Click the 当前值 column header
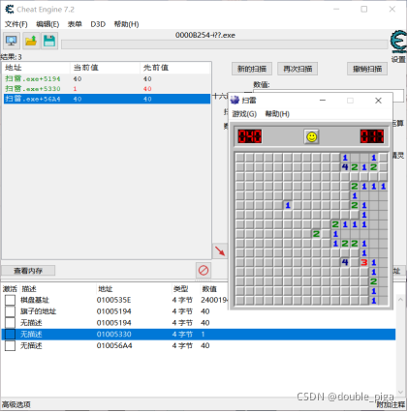Screen dimensions: 408x412 pyautogui.click(x=105, y=68)
